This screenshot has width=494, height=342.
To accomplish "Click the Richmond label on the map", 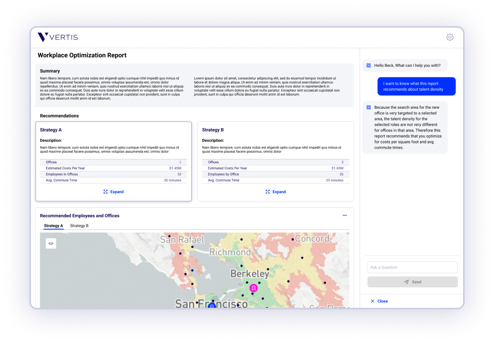I will (x=230, y=252).
